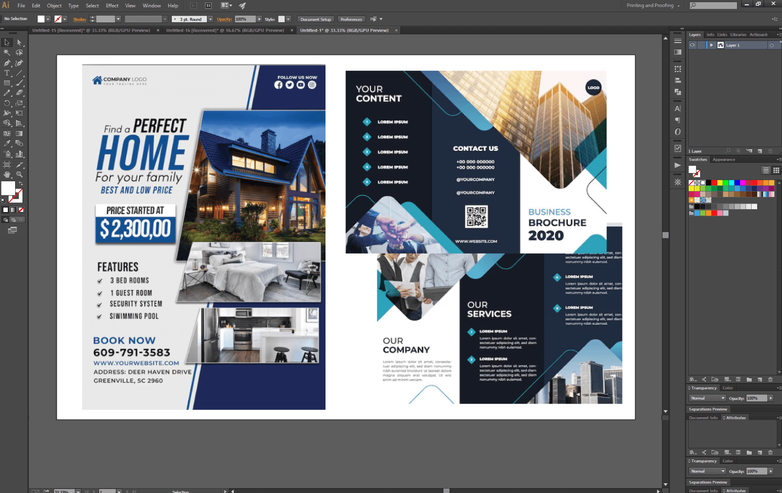Select the Rectangle tool

point(7,84)
